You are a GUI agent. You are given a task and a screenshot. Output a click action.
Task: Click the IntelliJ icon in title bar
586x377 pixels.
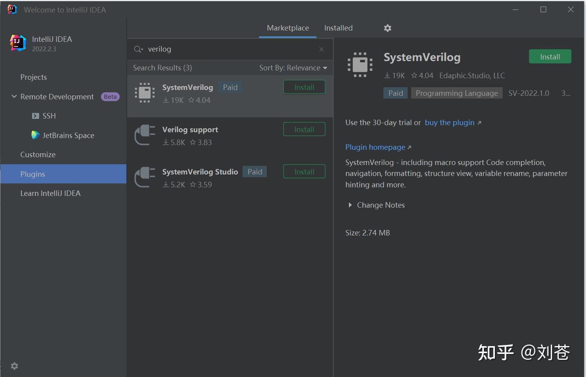pyautogui.click(x=12, y=9)
